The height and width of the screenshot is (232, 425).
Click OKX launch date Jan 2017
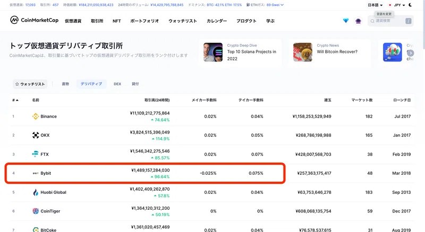click(402, 135)
